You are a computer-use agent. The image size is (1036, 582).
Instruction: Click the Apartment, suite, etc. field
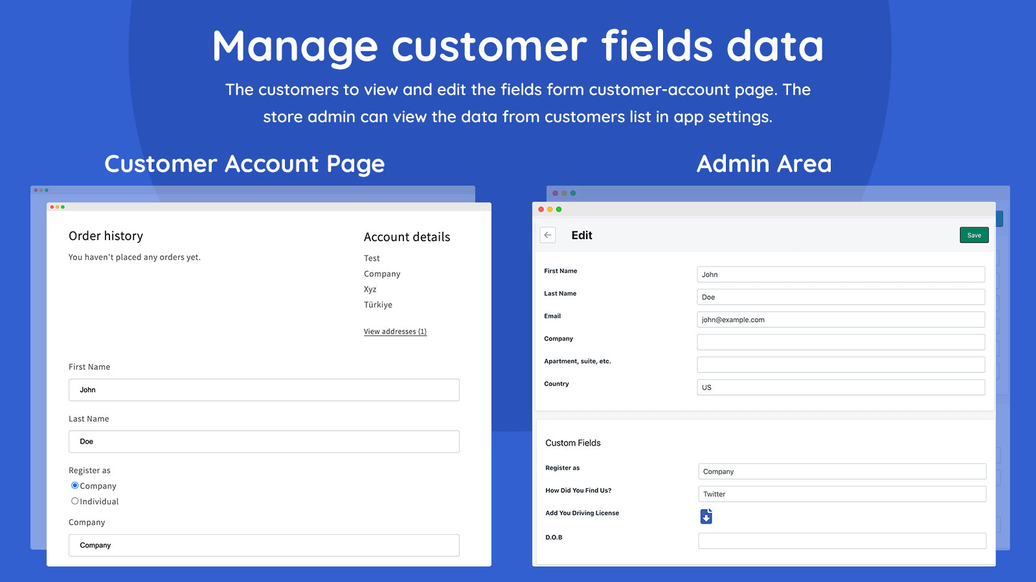click(x=841, y=365)
